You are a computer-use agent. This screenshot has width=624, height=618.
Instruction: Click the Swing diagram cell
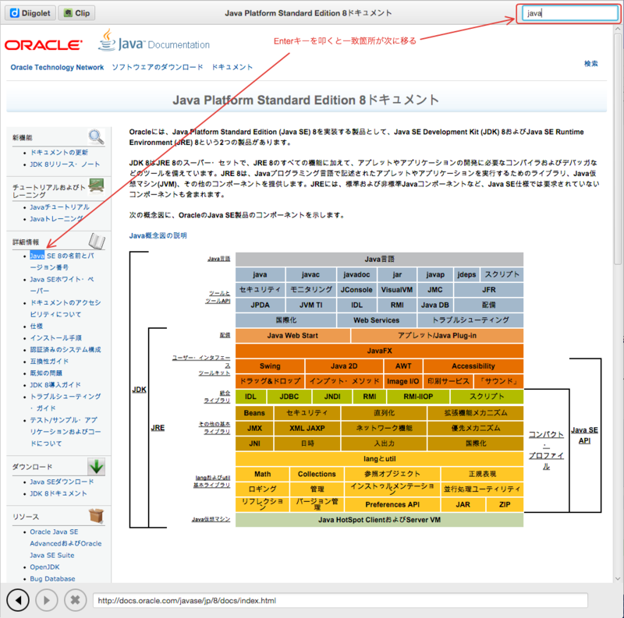point(270,366)
